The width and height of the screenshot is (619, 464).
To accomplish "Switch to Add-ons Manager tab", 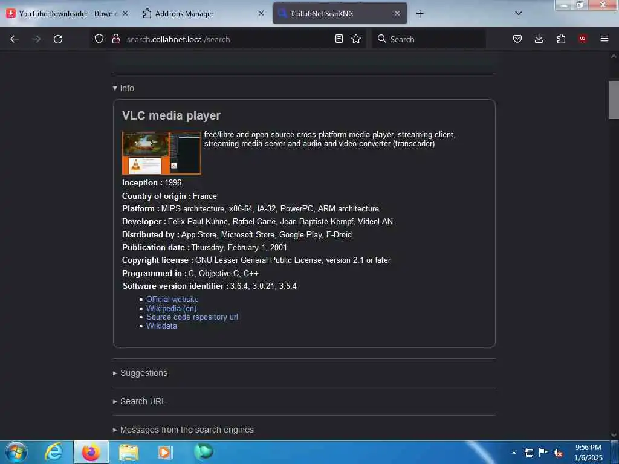I will point(204,14).
